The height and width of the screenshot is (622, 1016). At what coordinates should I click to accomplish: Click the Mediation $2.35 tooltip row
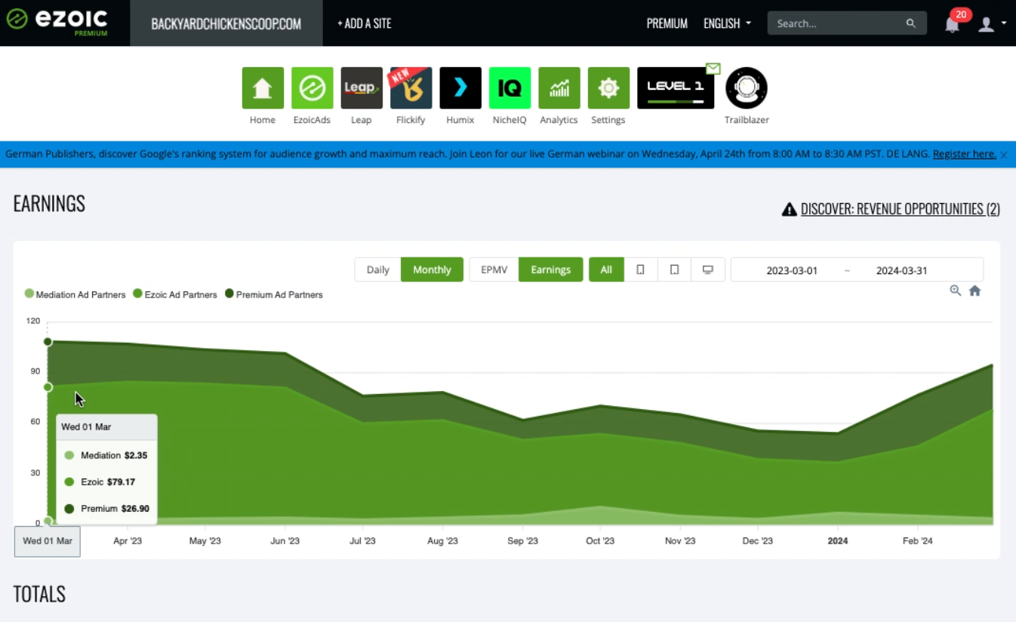pos(106,455)
